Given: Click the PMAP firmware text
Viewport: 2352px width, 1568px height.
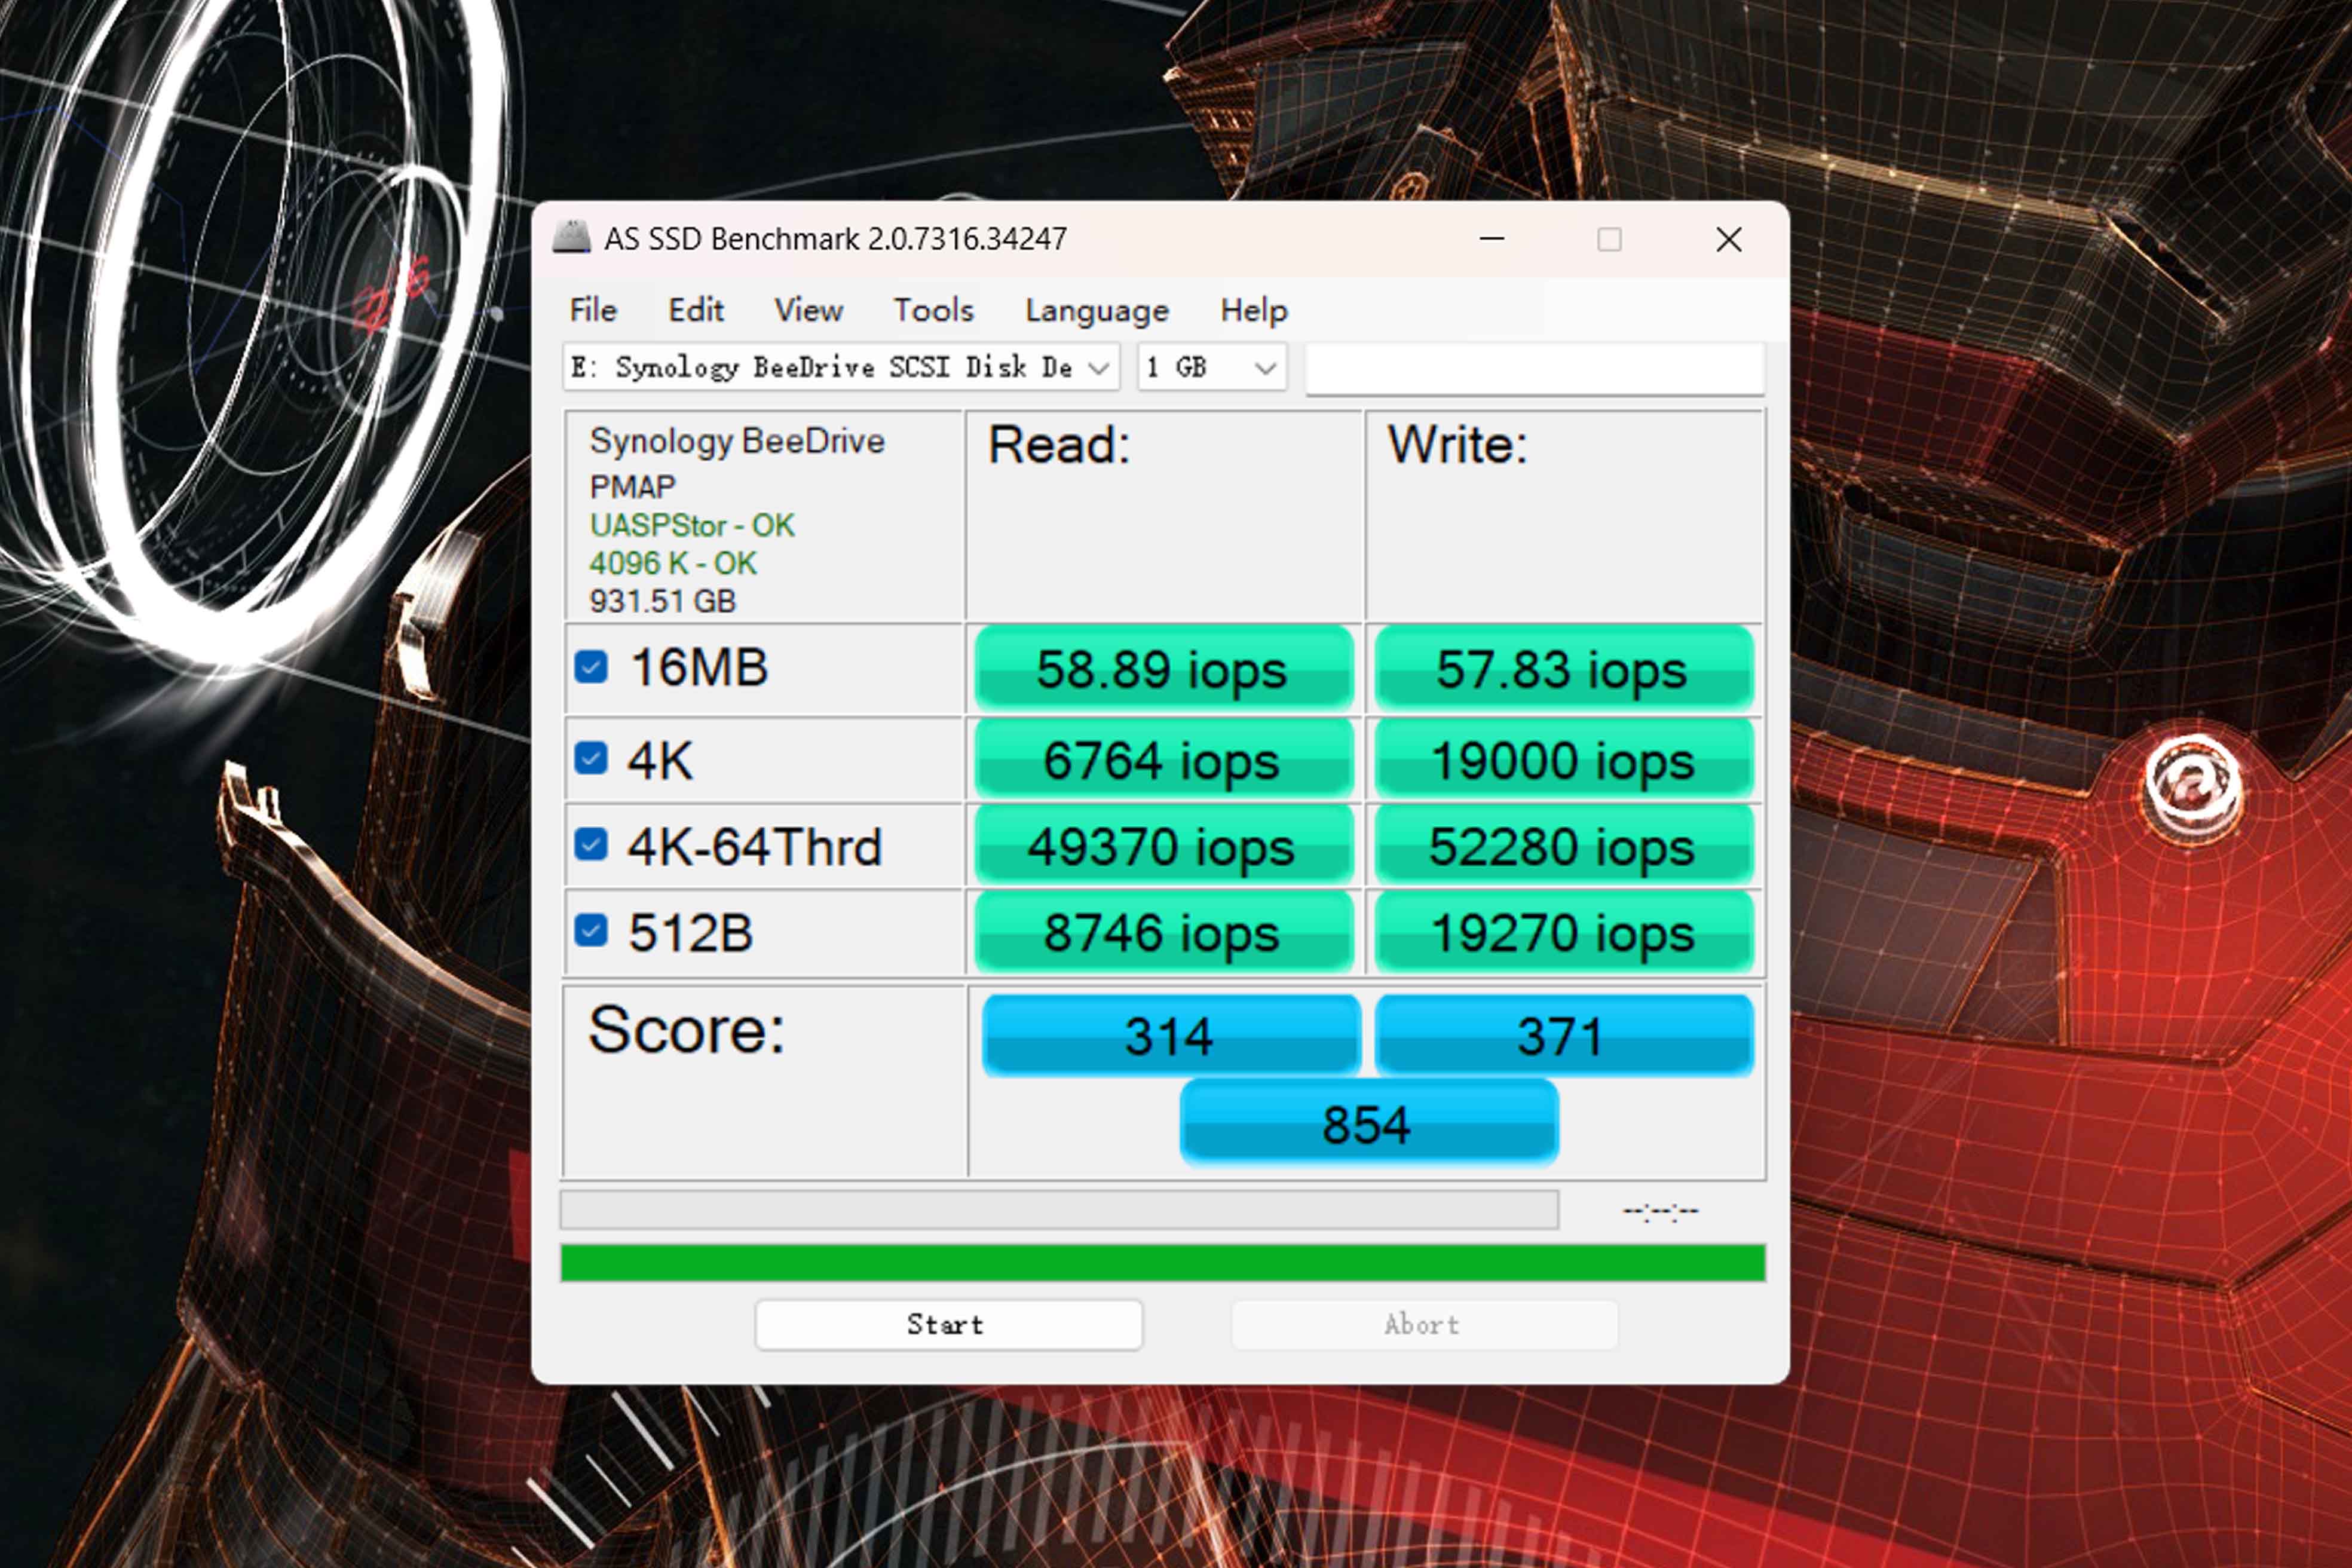Looking at the screenshot, I should click(632, 487).
